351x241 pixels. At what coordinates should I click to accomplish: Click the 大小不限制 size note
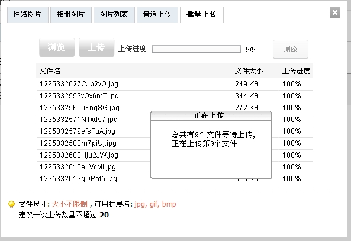70,204
